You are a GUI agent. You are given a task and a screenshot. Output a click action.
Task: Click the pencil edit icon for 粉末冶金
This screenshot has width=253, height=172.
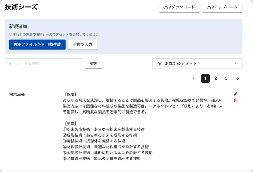pos(236,94)
